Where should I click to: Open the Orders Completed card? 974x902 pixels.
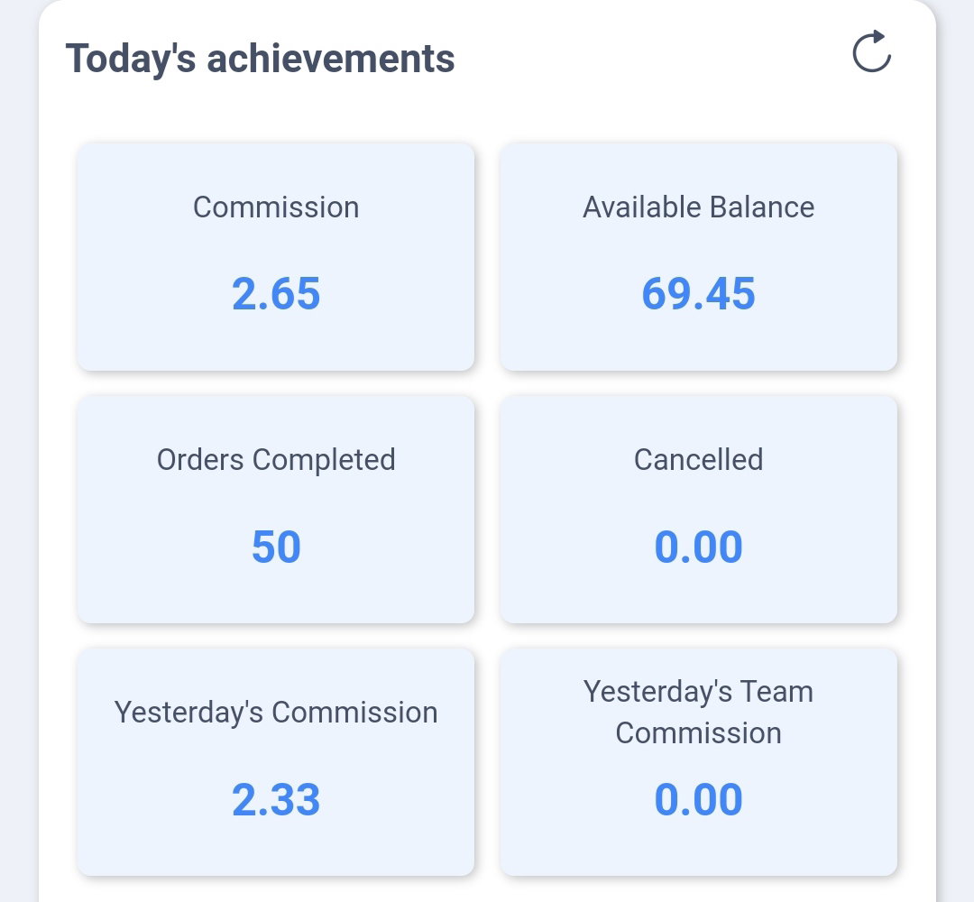[276, 510]
